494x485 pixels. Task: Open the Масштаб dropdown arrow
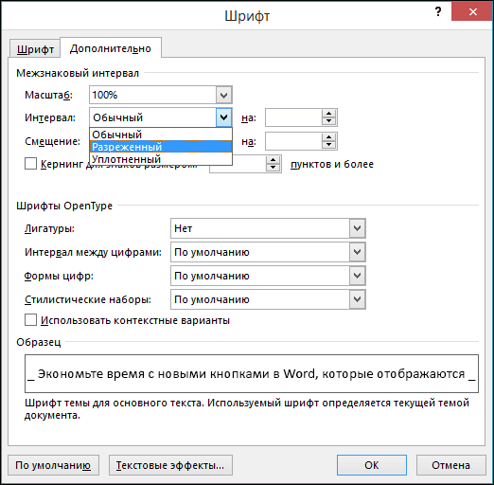[x=224, y=95]
